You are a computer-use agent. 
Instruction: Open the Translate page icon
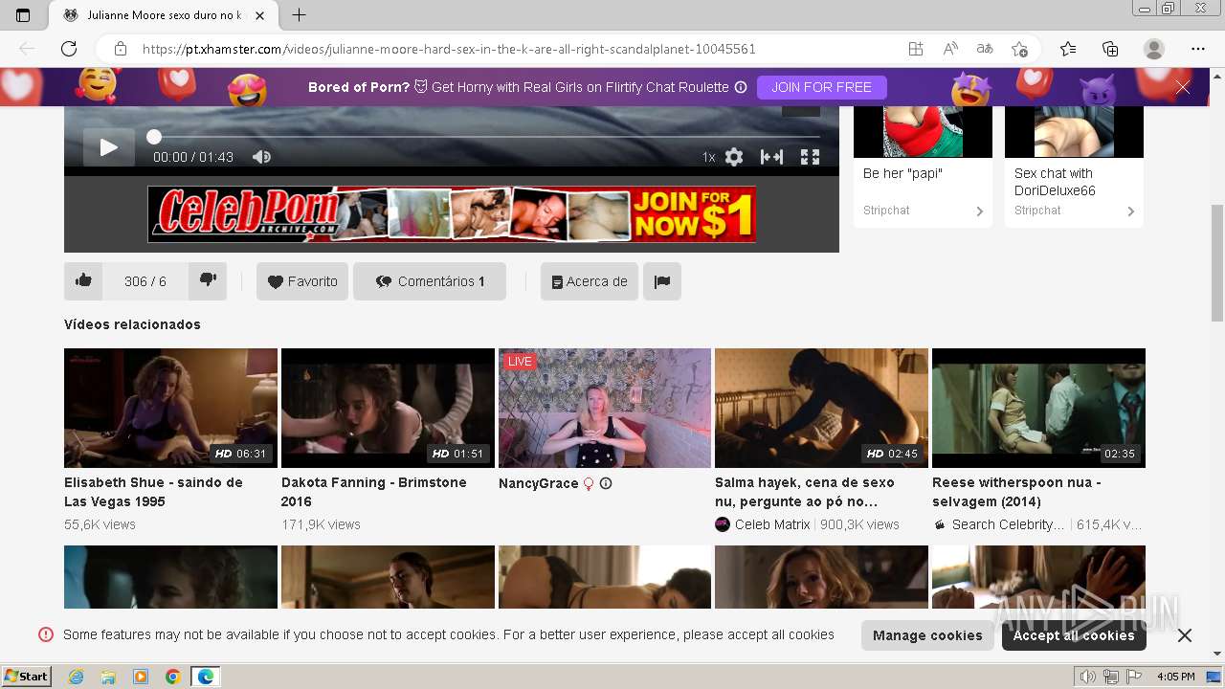click(985, 49)
